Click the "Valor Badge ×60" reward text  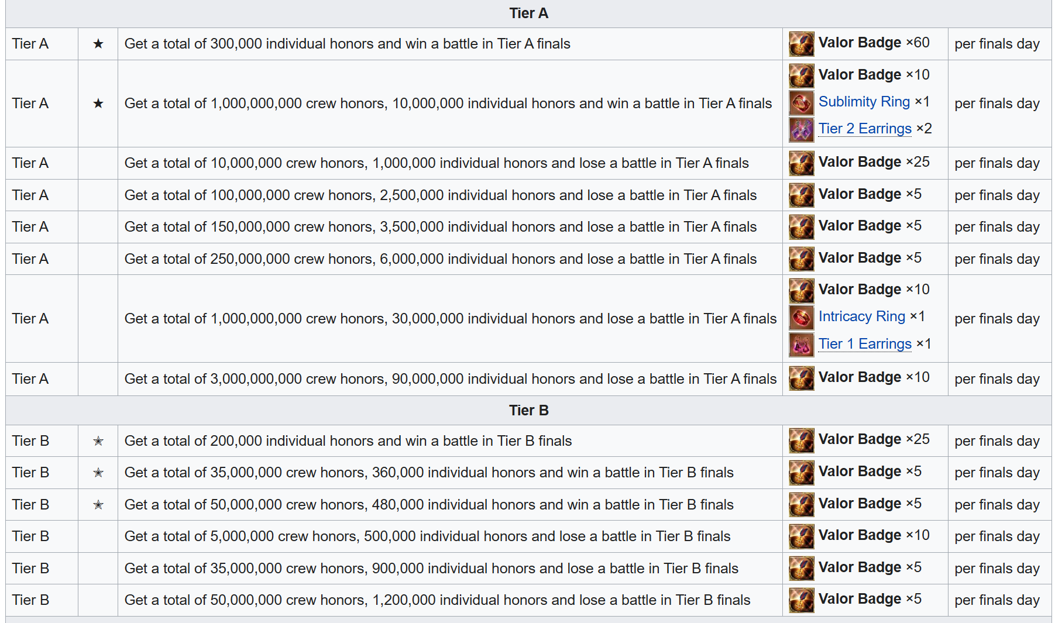[874, 43]
